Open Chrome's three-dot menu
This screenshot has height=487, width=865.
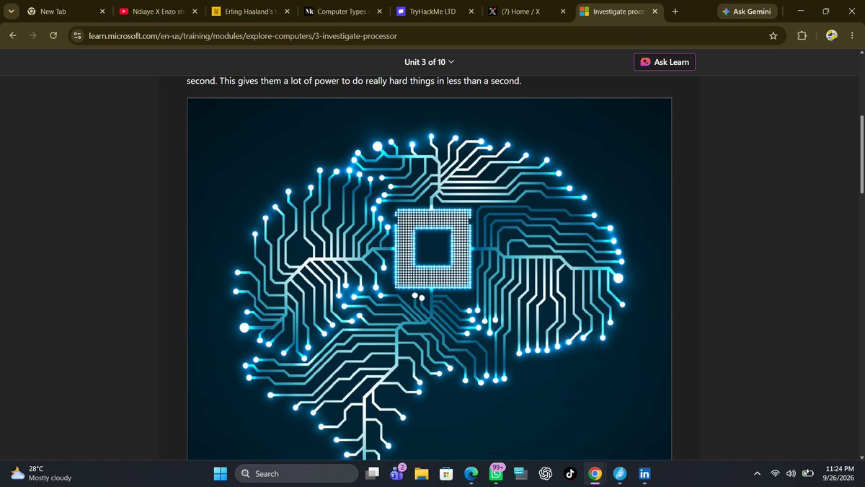click(x=851, y=35)
